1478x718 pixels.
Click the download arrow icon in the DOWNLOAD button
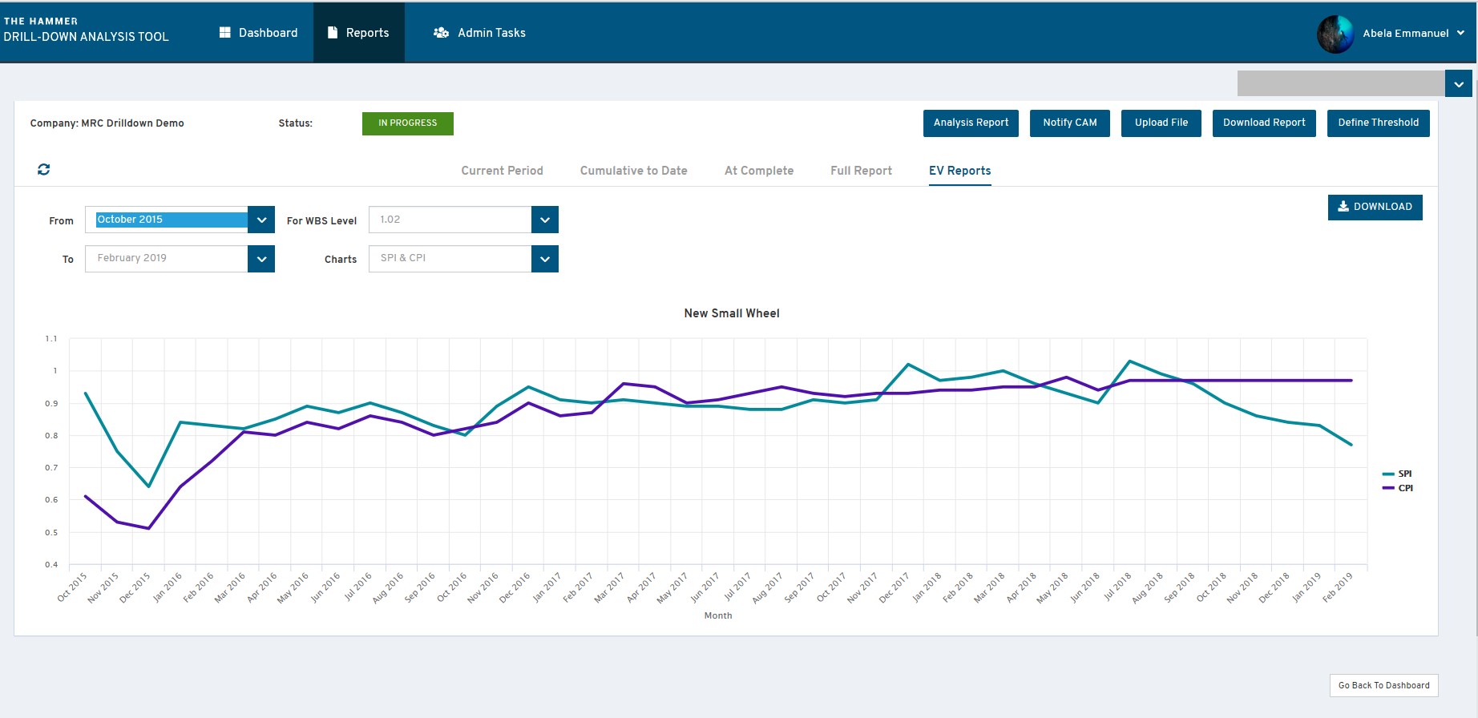coord(1343,207)
